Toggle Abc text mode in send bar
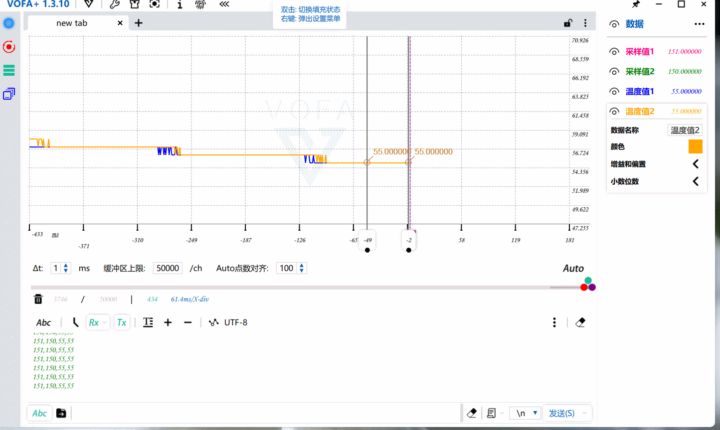 (39, 413)
